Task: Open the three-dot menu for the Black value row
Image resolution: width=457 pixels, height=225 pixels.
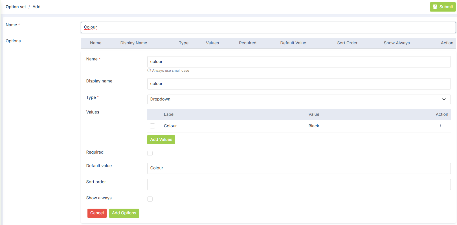Action: coord(440,126)
